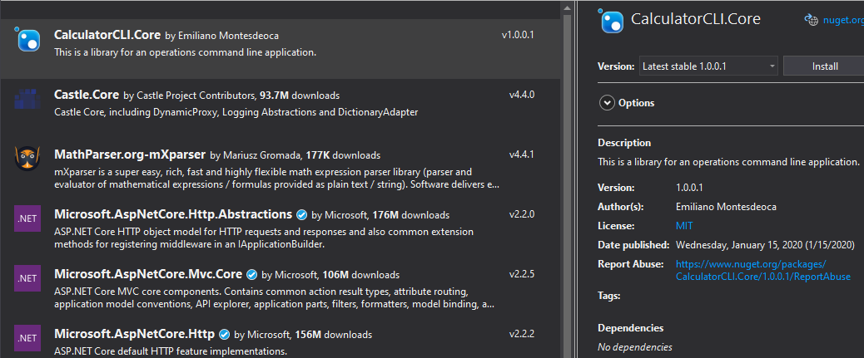Select Microsoft.AspNetCore.Mvc.Core package title
This screenshot has height=358, width=864.
coord(147,273)
